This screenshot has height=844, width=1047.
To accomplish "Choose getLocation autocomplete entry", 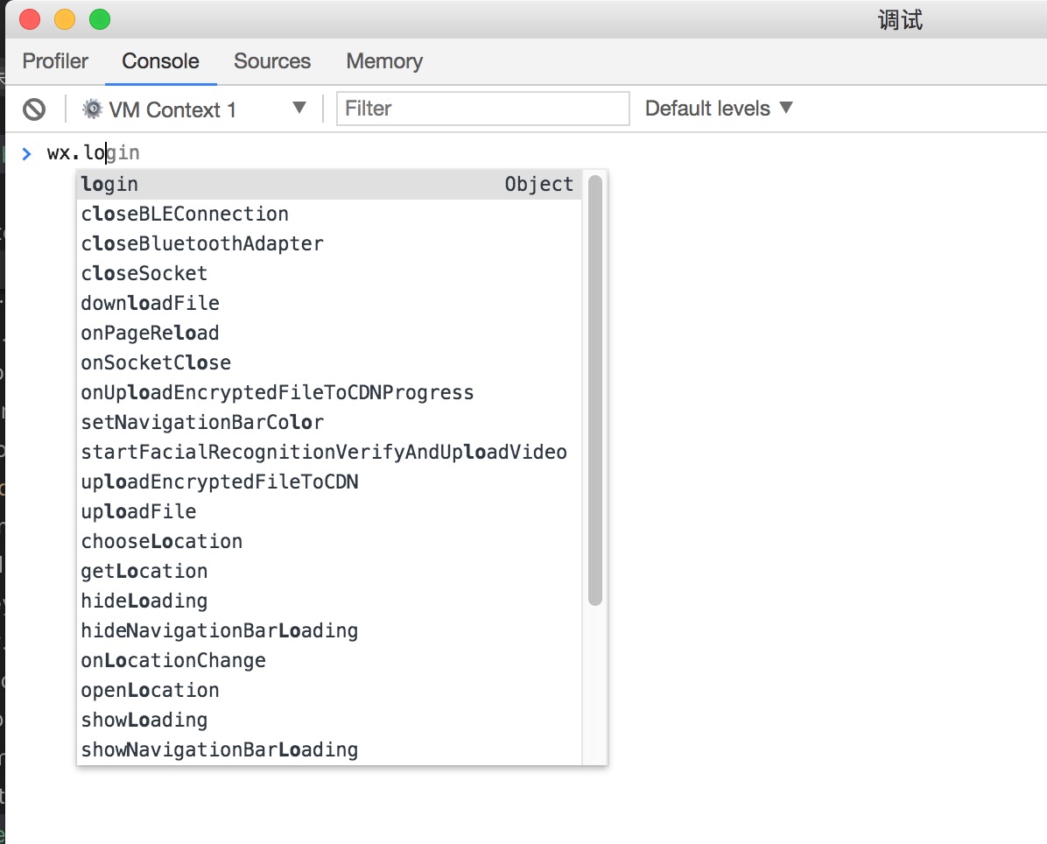I will [144, 571].
